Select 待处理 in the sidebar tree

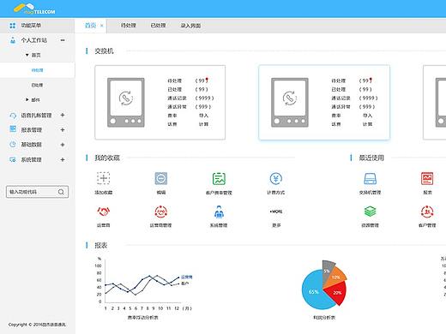click(x=37, y=70)
